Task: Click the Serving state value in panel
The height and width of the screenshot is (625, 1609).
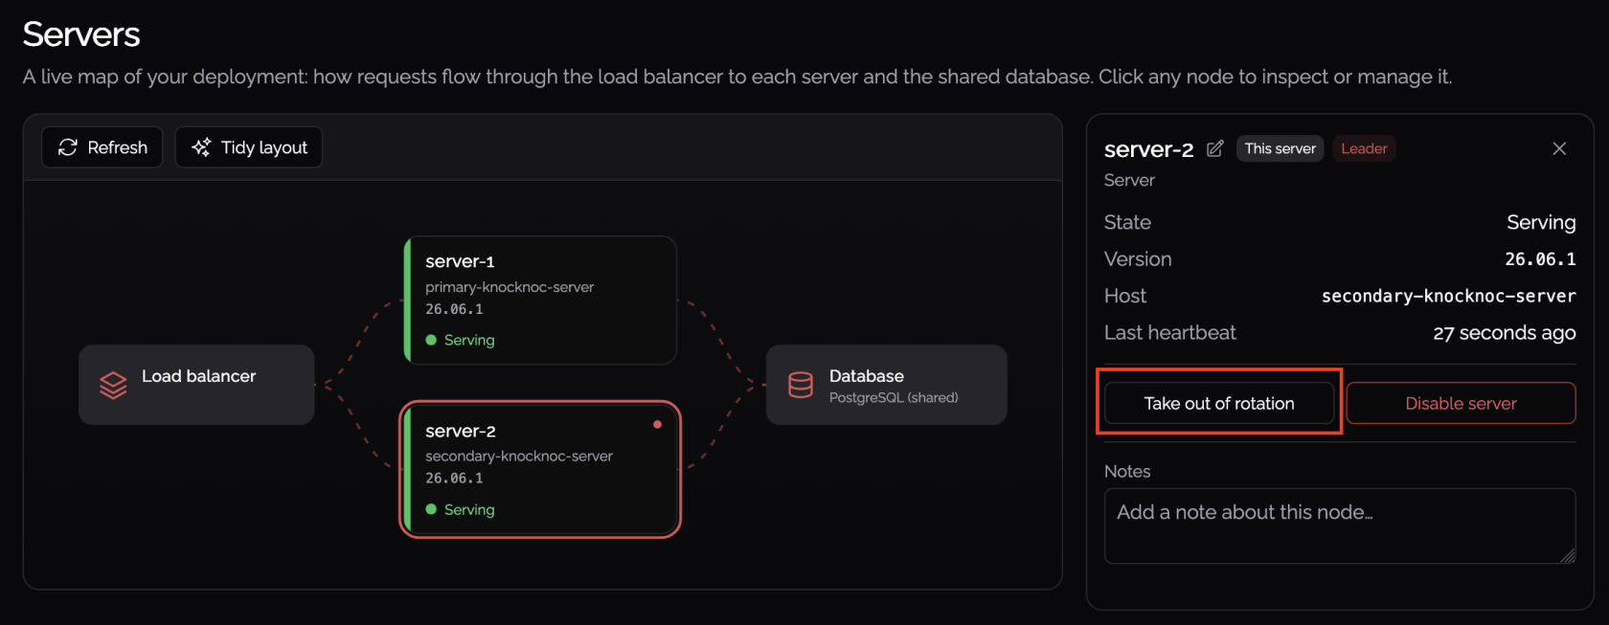Action: pos(1541,222)
